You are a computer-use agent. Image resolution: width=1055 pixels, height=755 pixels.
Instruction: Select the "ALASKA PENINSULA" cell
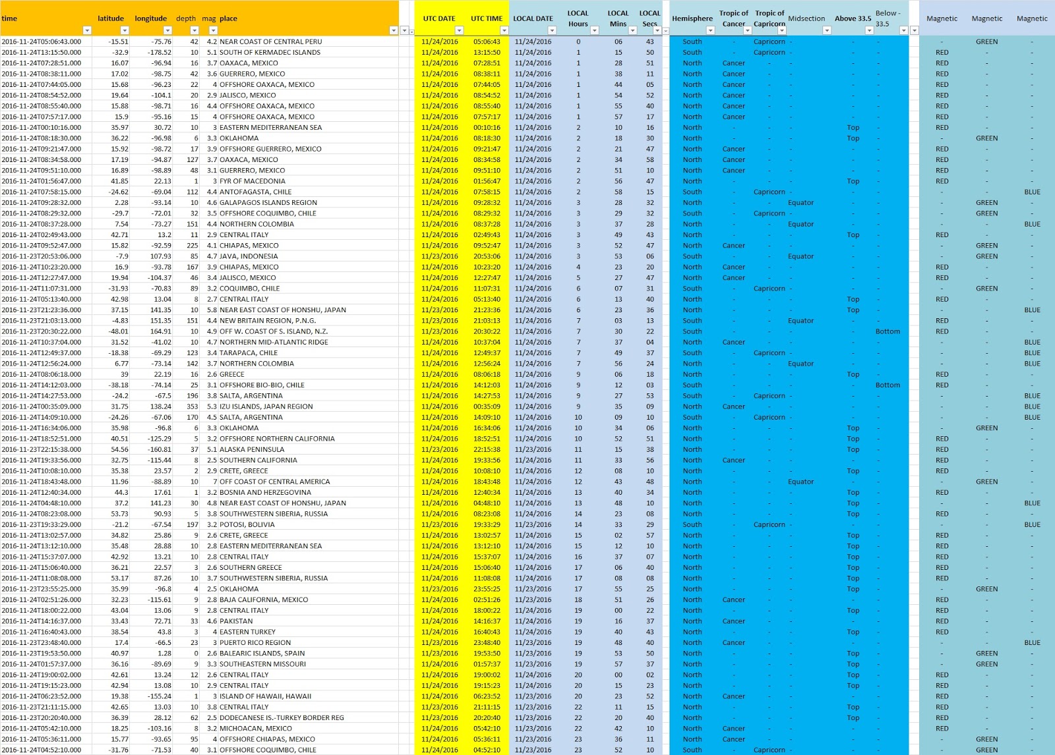[x=309, y=449]
